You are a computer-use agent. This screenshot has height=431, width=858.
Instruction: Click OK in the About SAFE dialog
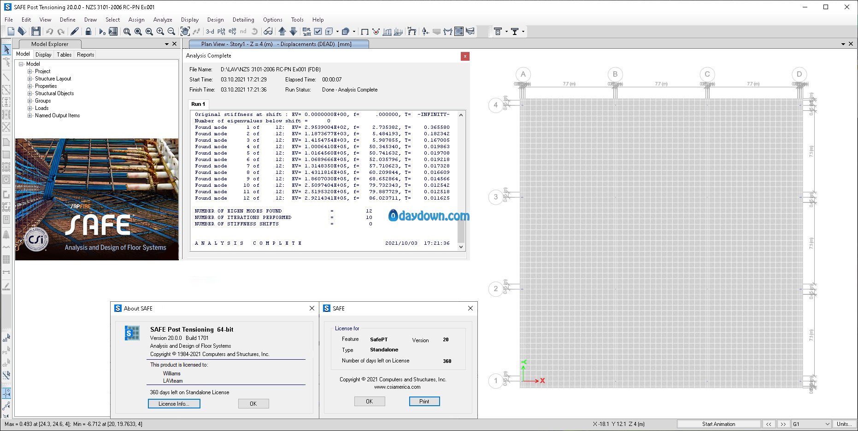[x=253, y=403]
